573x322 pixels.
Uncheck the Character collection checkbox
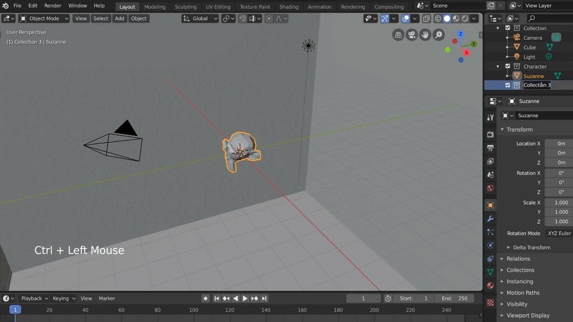508,66
